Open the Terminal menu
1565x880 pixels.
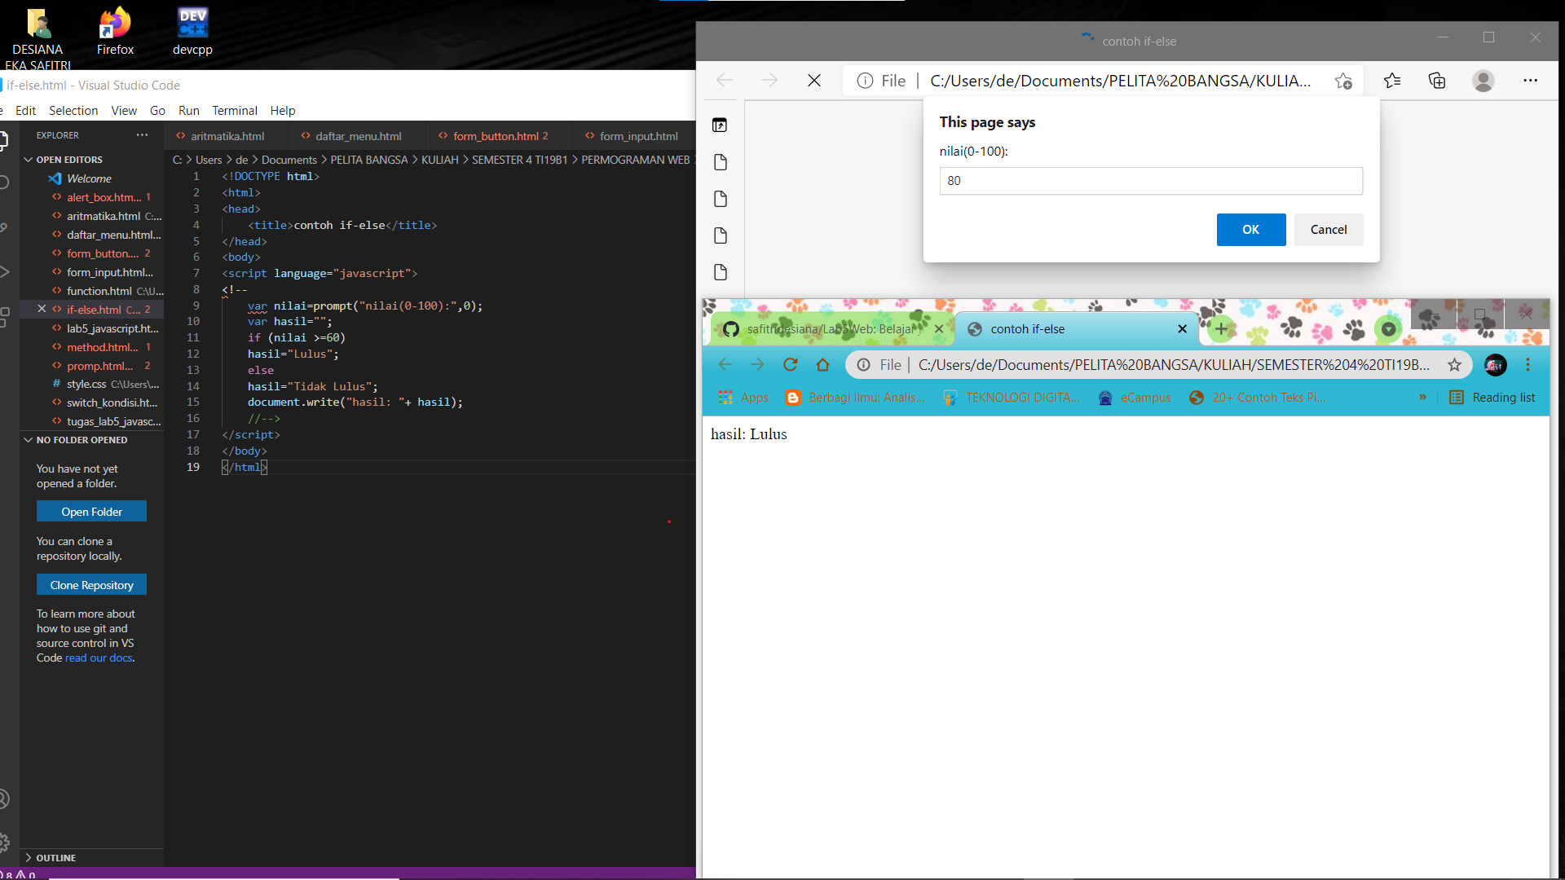(234, 111)
